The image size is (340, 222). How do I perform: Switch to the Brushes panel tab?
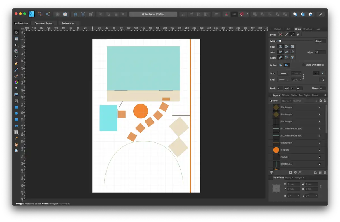tap(307, 29)
